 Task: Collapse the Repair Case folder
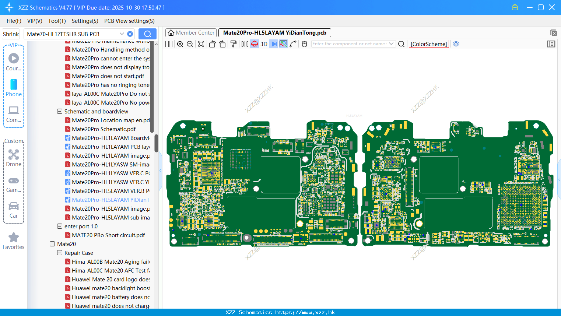click(x=60, y=253)
